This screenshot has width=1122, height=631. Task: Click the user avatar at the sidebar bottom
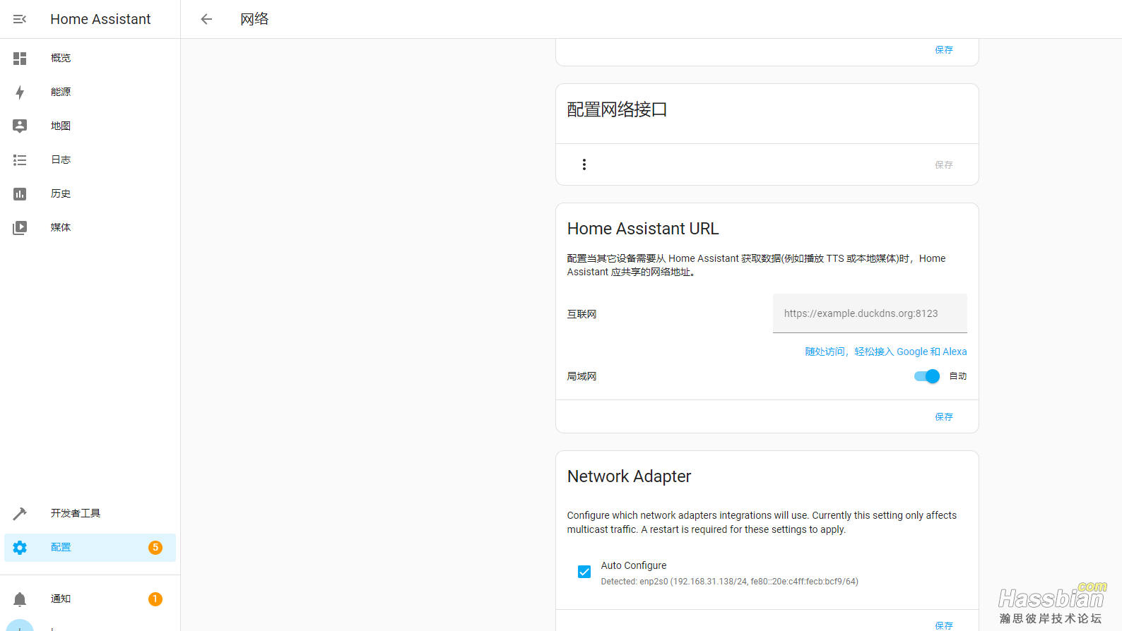tap(20, 626)
